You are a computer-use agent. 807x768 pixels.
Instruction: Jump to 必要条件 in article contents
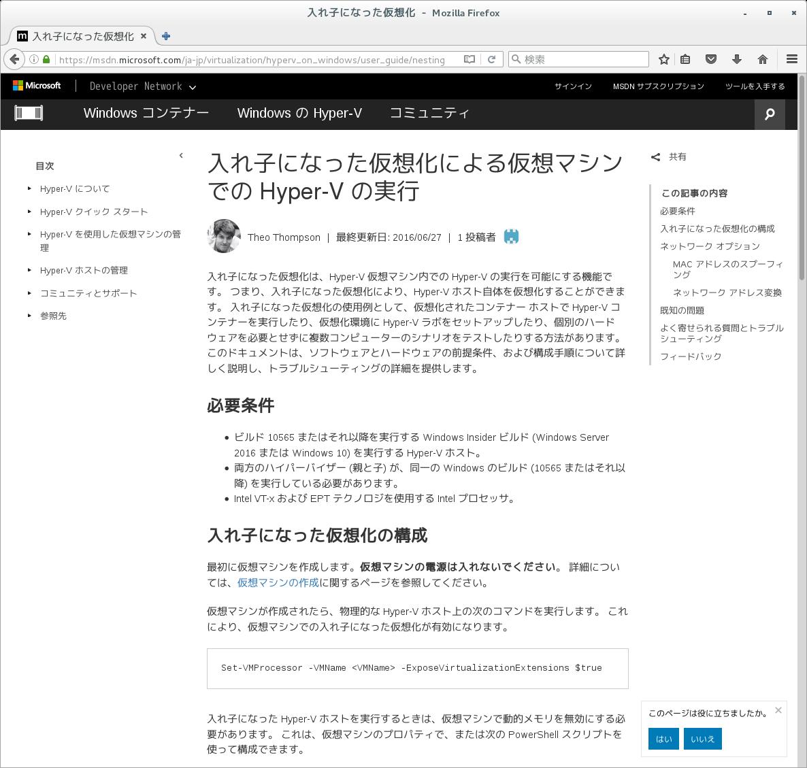[677, 211]
